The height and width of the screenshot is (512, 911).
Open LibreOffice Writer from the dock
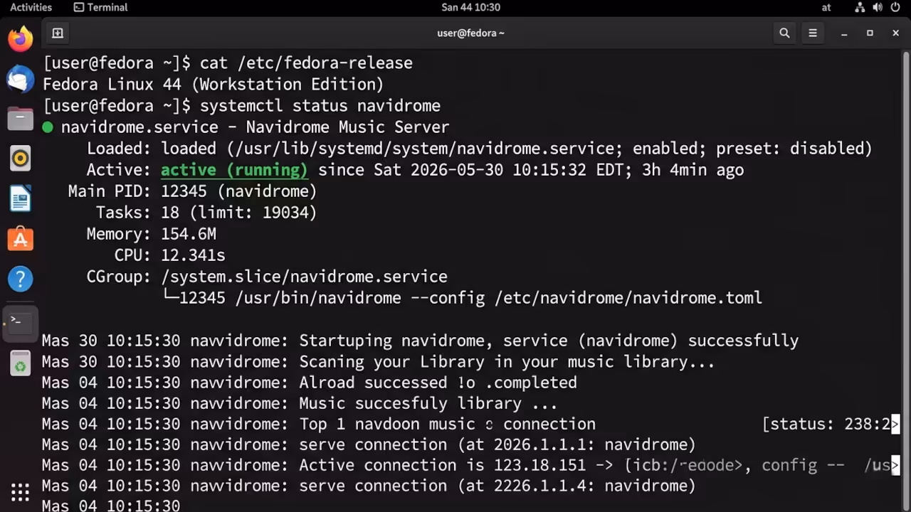pyautogui.click(x=21, y=198)
